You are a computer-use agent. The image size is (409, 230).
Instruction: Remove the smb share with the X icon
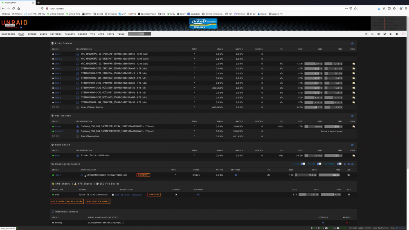click(176, 194)
